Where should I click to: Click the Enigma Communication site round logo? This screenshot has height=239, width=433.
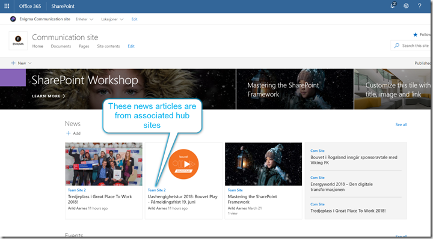(x=13, y=19)
